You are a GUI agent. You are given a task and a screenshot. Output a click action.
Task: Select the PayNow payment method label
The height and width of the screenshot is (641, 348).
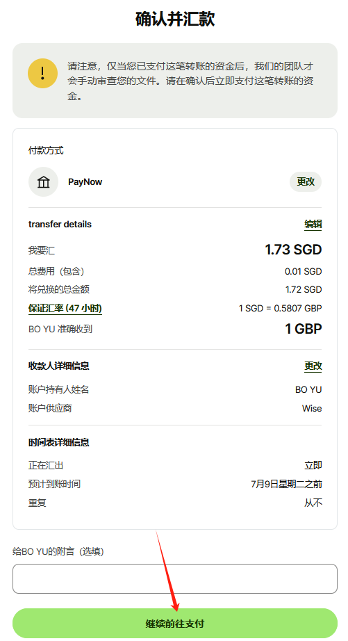[85, 182]
